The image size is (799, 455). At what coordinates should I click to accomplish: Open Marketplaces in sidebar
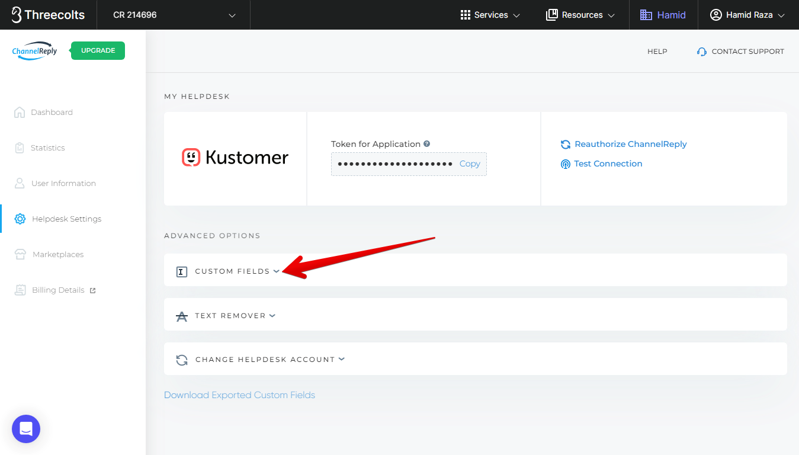coord(58,254)
